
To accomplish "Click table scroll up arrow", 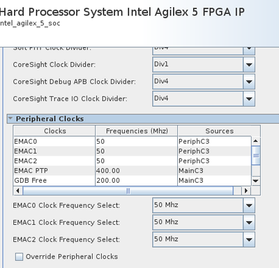I will pyautogui.click(x=256, y=141).
